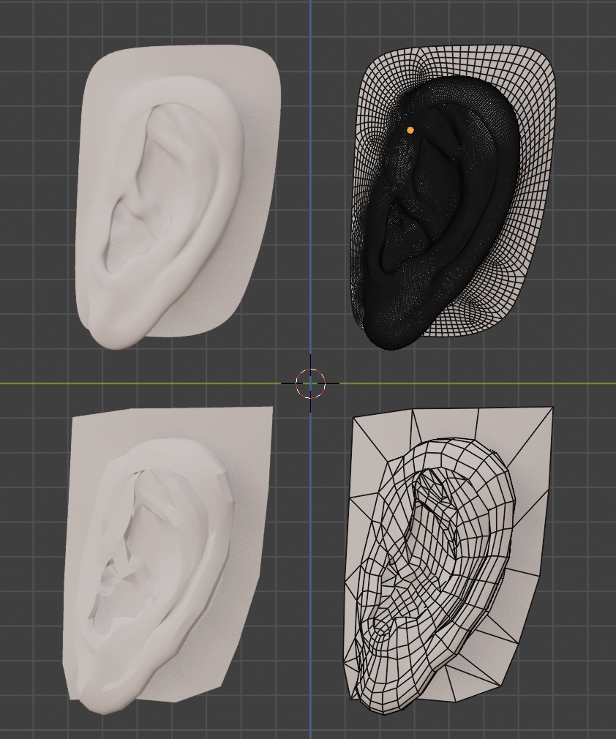
Task: Click the orange origin dot on dense ear
Action: pos(410,130)
